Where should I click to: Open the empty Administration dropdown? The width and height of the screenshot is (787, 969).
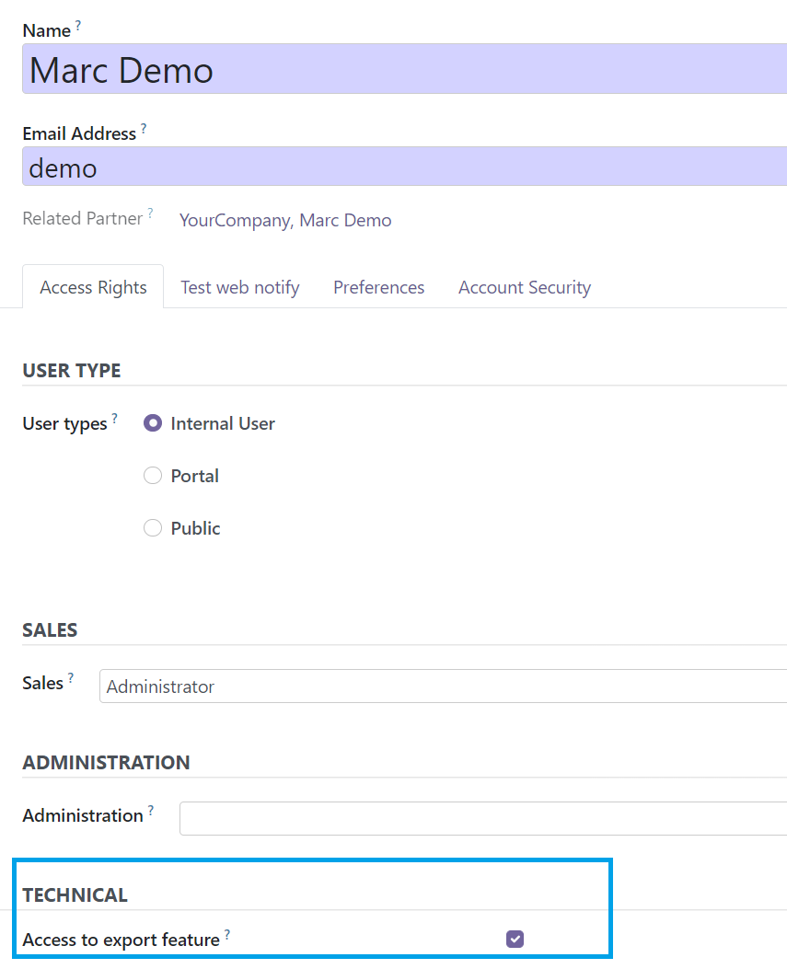point(483,819)
